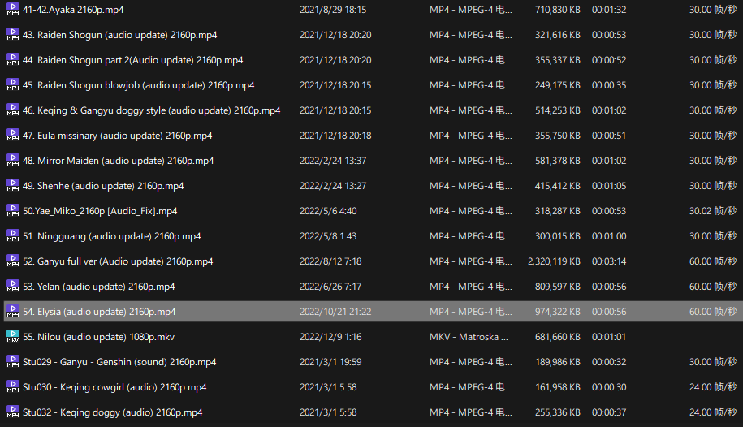Select the teal MKV icon for 55. Nilou

point(13,336)
